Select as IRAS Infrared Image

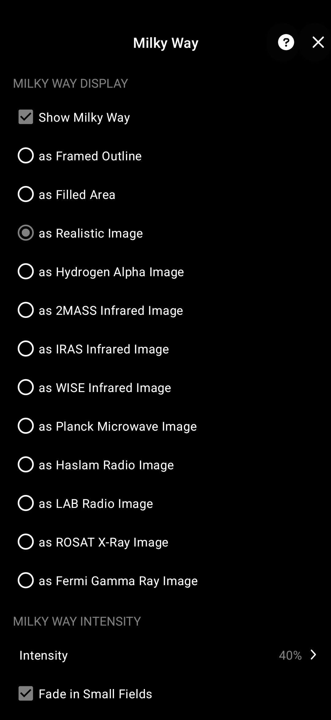(26, 349)
